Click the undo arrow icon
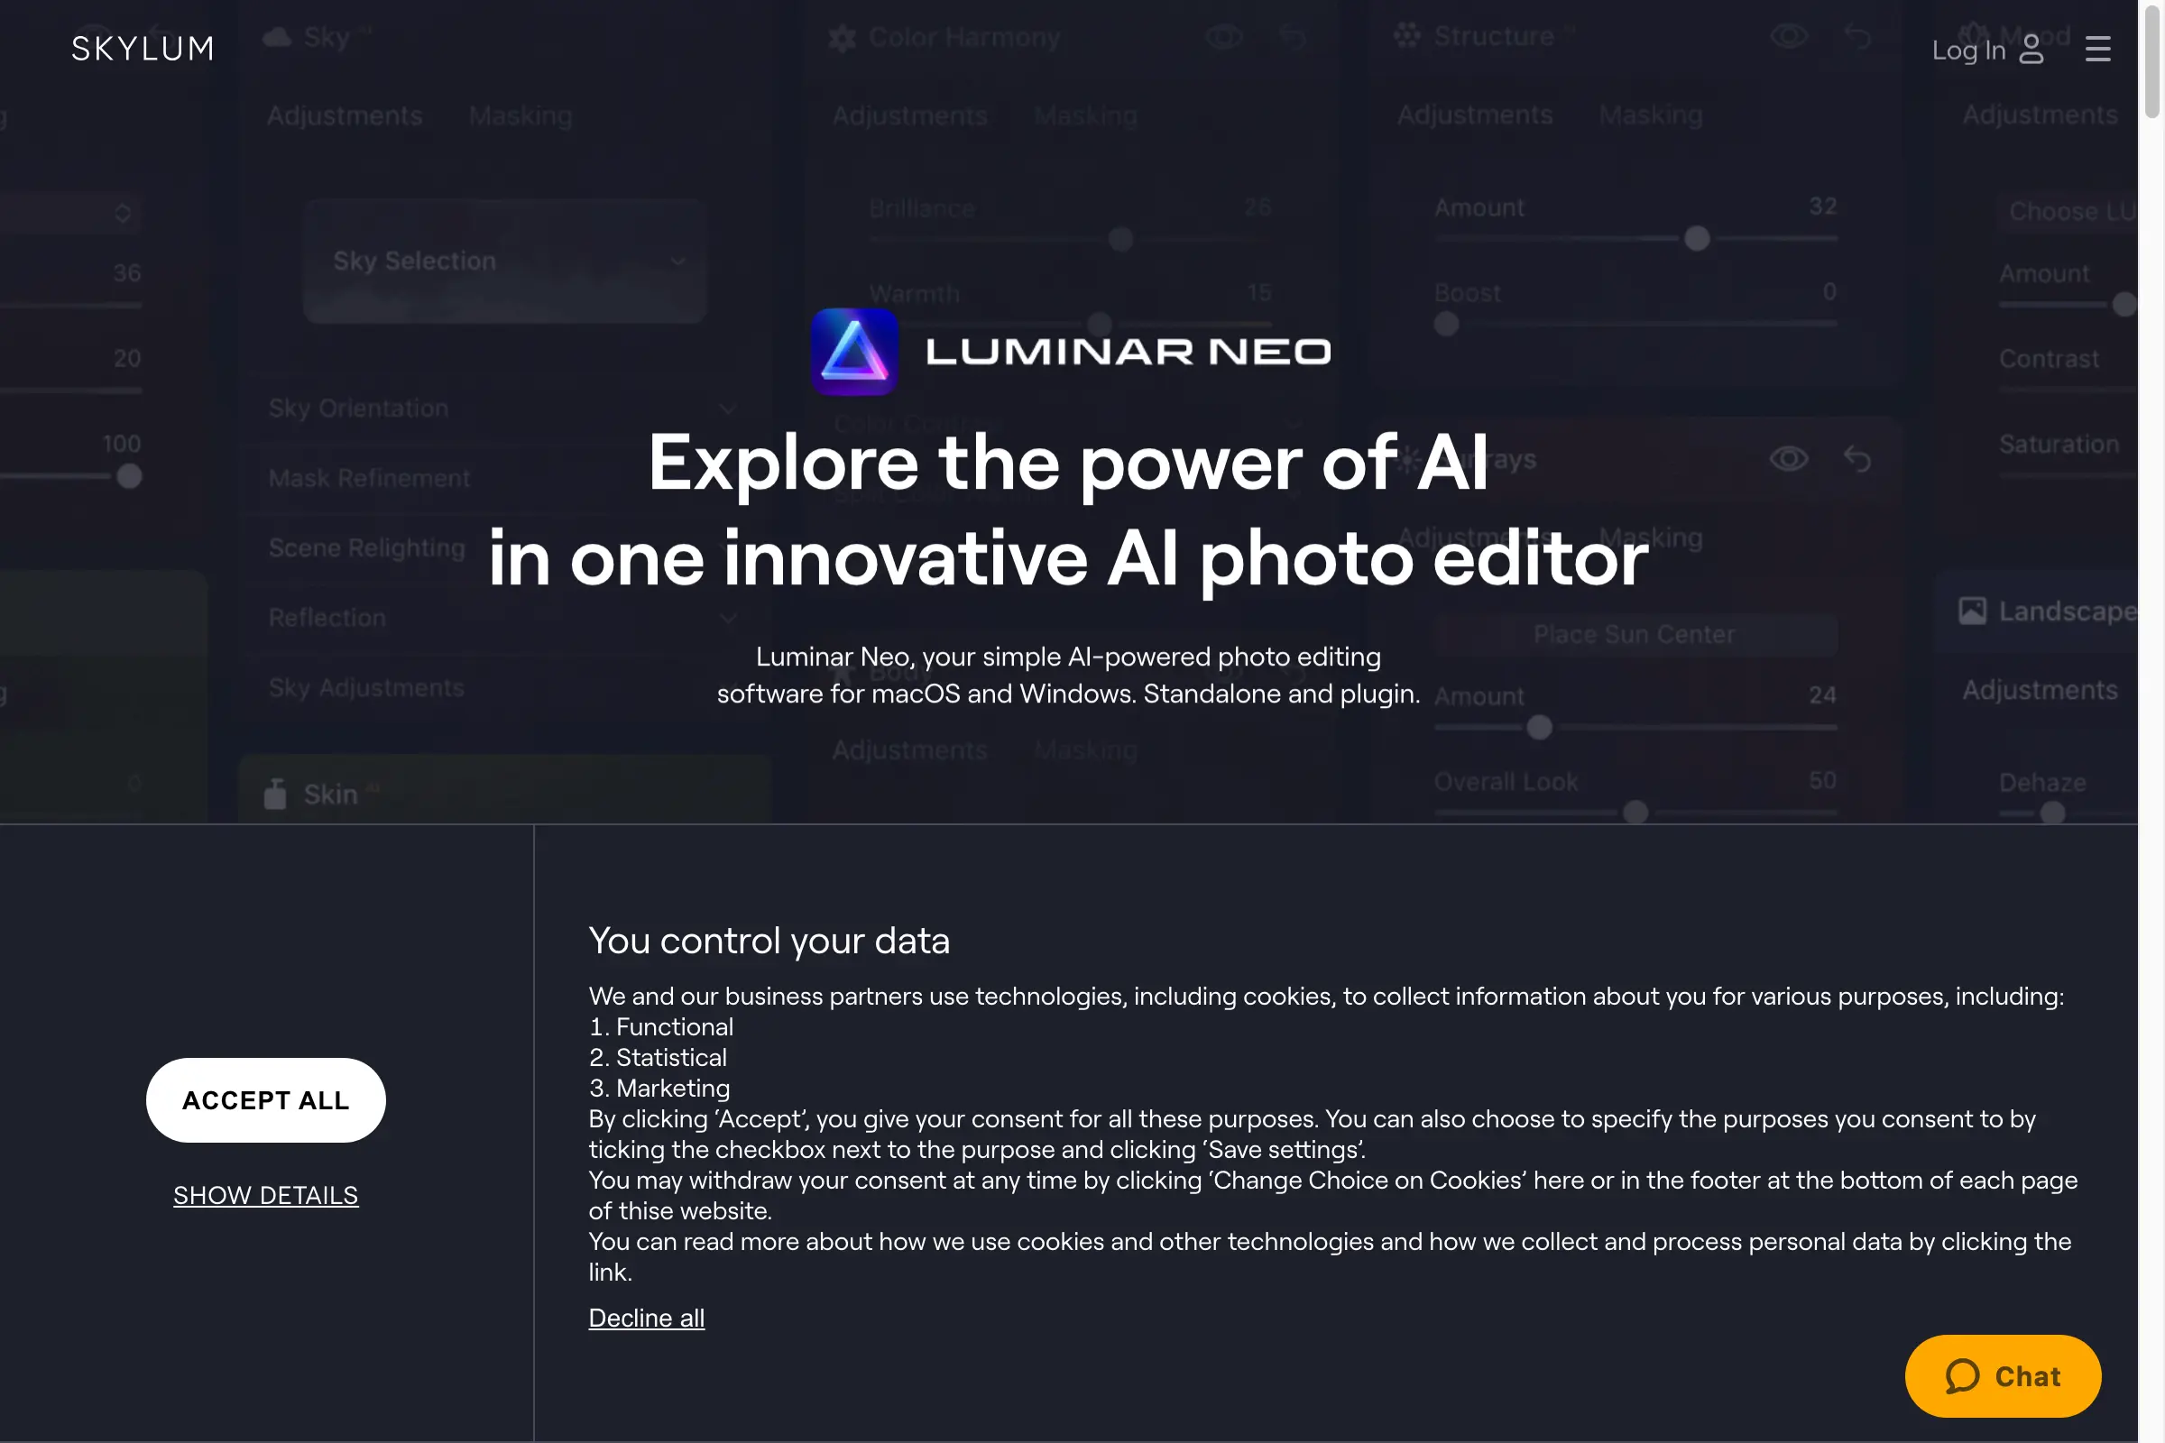This screenshot has height=1443, width=2165. pos(1857,459)
